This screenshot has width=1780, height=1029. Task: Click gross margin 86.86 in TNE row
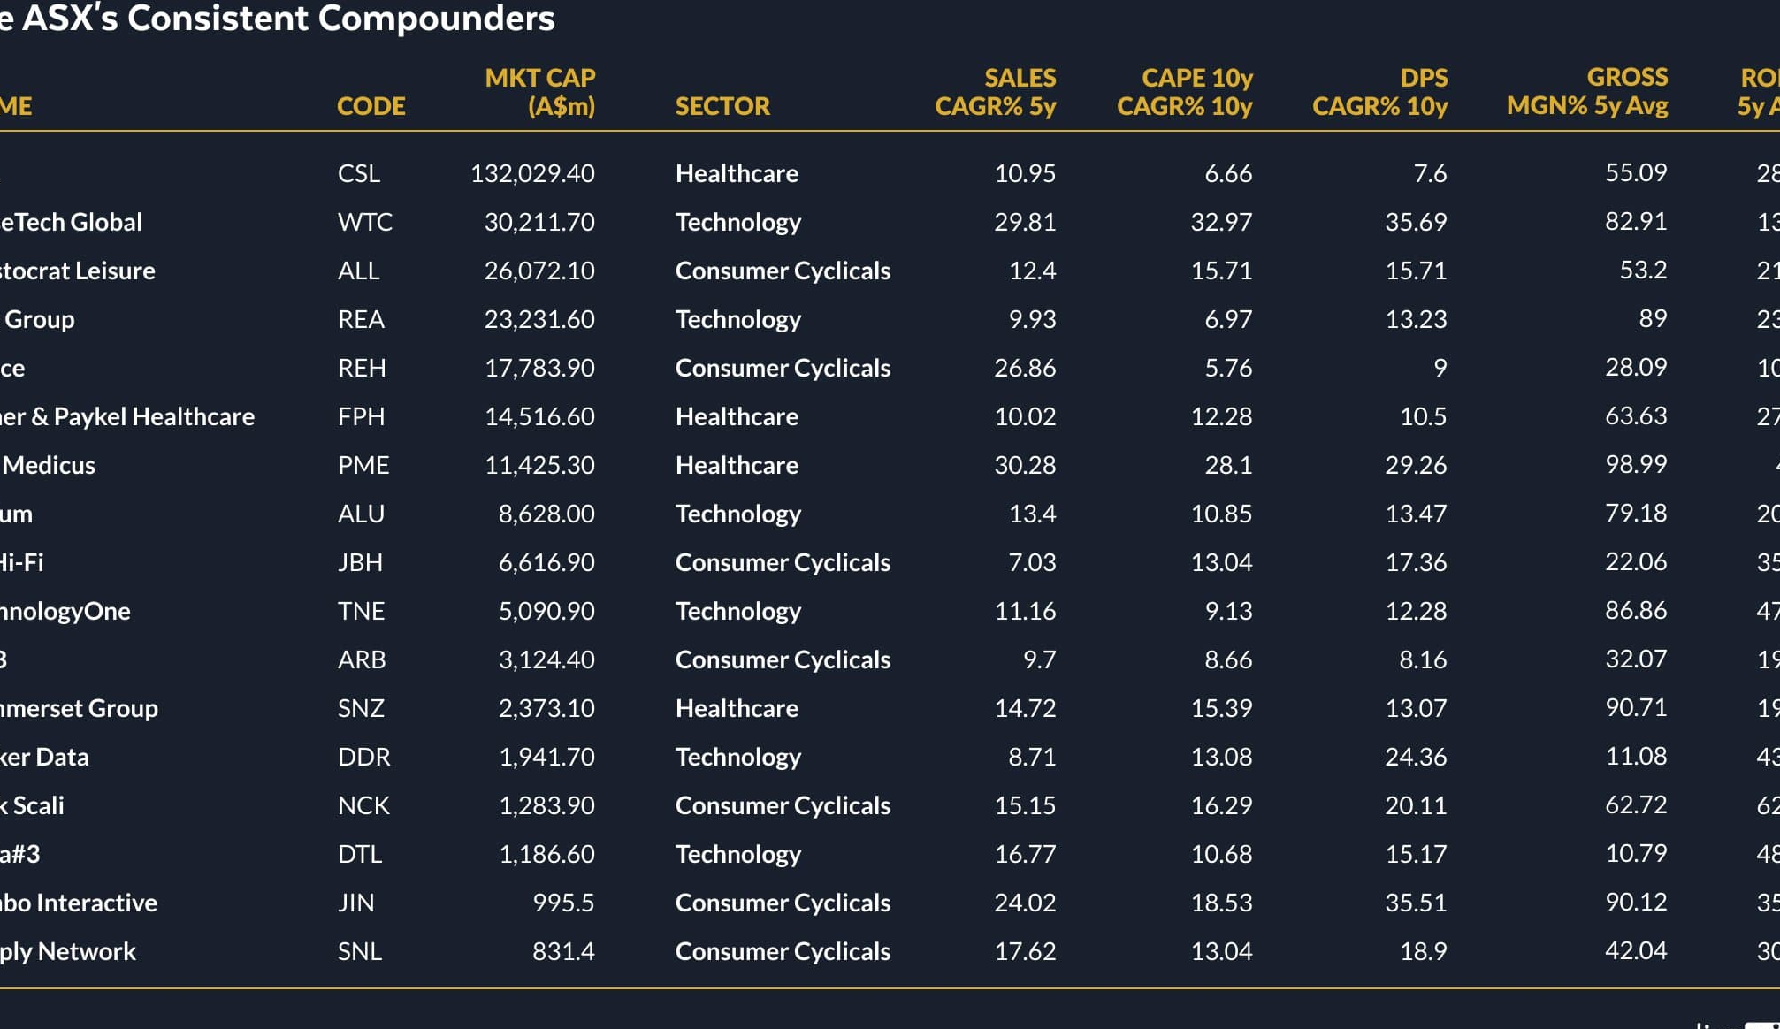click(1636, 610)
